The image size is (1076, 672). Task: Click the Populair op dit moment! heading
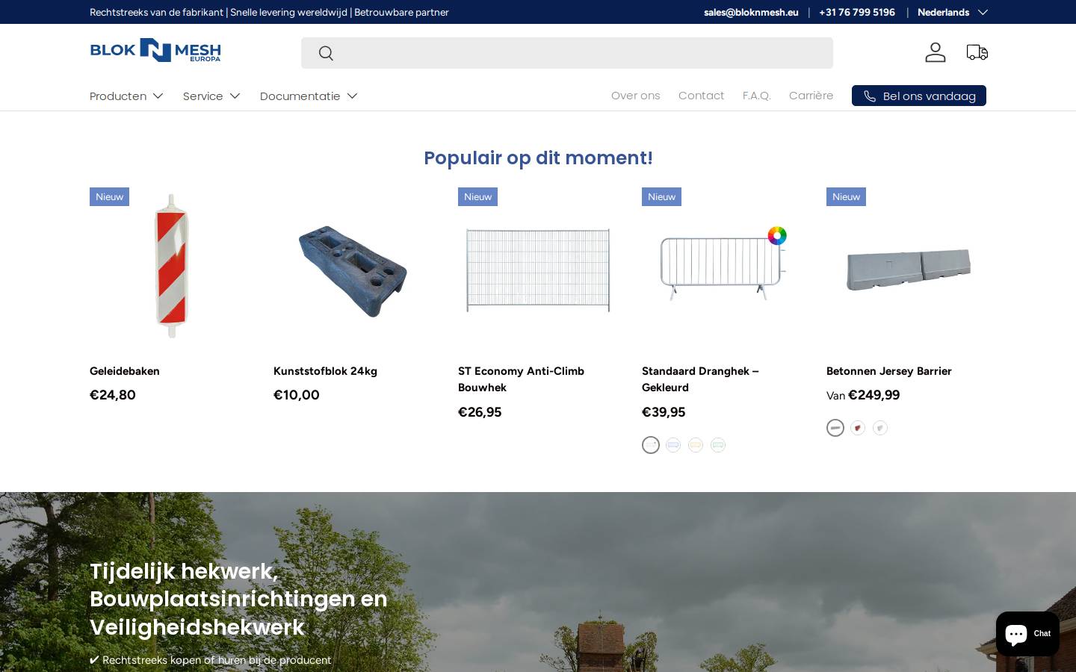point(538,158)
